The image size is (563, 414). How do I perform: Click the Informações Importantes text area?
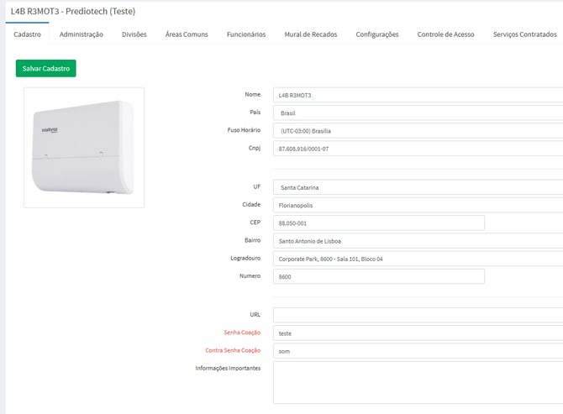(418, 382)
